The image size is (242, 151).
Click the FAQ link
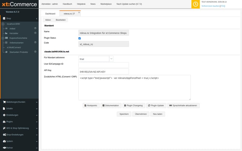[x=223, y=6]
